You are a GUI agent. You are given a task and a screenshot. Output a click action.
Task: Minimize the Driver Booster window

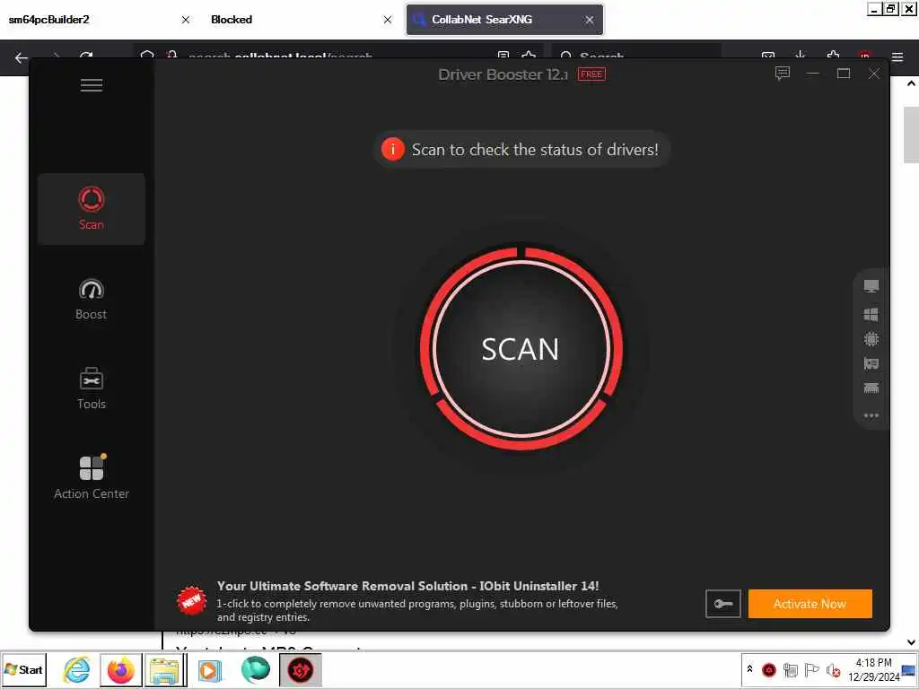pos(813,74)
